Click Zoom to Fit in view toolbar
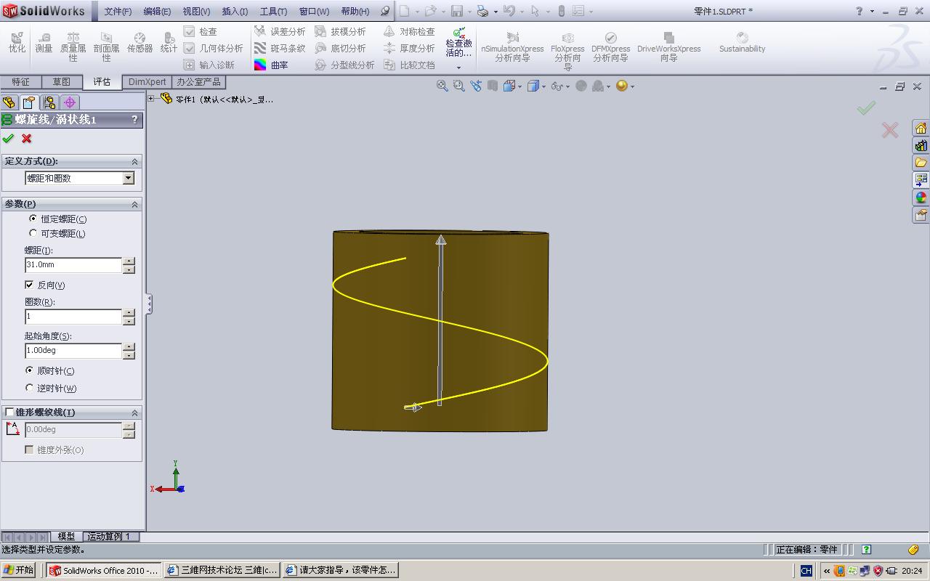The height and width of the screenshot is (581, 930). [442, 86]
